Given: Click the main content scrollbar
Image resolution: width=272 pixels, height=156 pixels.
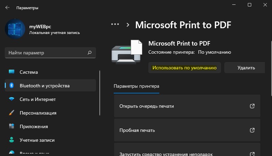Looking at the screenshot, I should (271, 68).
